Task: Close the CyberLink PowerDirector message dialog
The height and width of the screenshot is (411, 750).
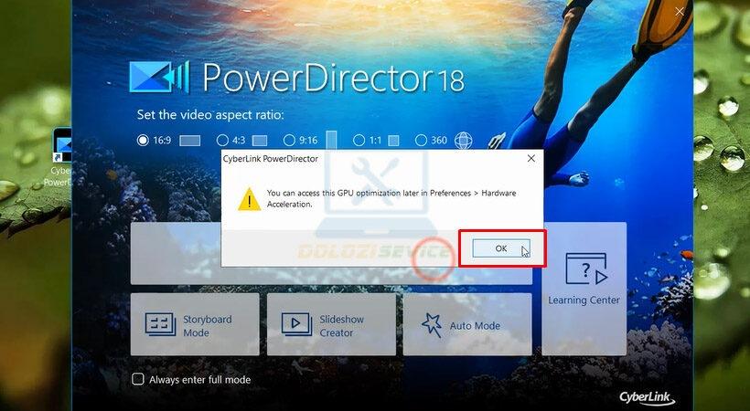Action: (530, 158)
